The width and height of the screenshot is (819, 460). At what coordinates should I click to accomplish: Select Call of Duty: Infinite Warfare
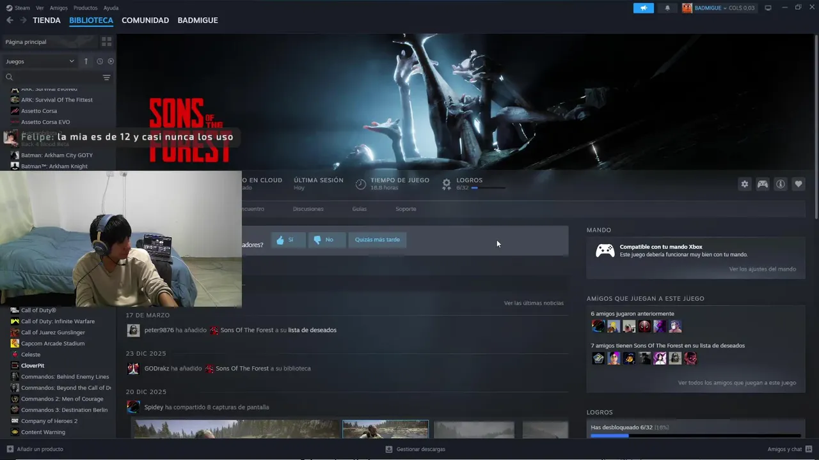(x=58, y=321)
